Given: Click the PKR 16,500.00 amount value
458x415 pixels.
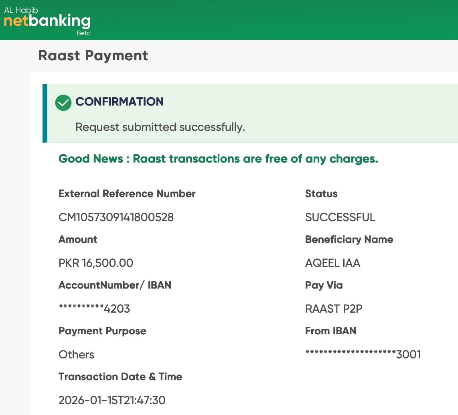Looking at the screenshot, I should (95, 263).
